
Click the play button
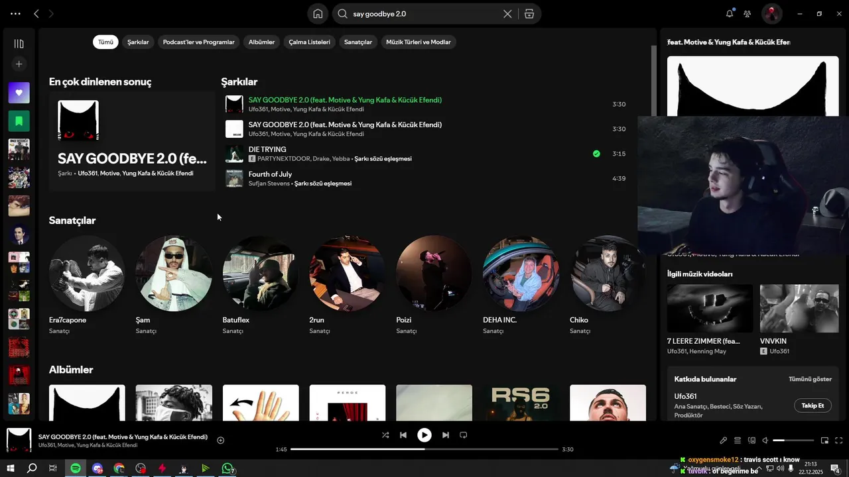(x=424, y=435)
